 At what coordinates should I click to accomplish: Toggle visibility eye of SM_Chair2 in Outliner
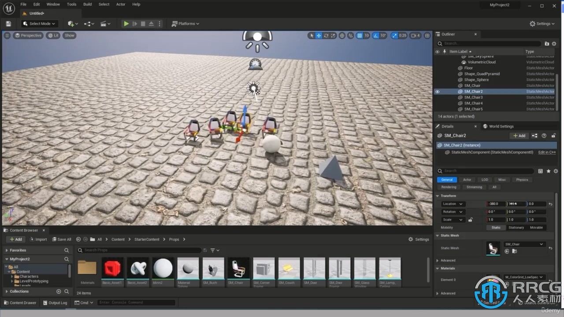click(x=437, y=92)
